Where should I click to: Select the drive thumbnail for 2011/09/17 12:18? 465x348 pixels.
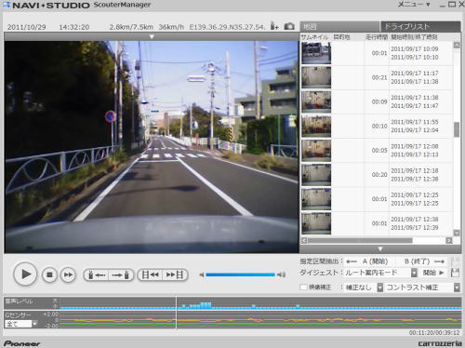click(x=316, y=175)
